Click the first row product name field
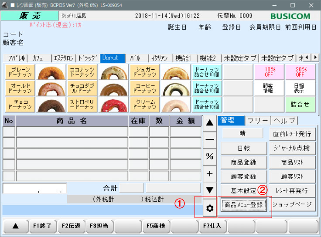Viewport: 321px width, 237px height. point(72,132)
